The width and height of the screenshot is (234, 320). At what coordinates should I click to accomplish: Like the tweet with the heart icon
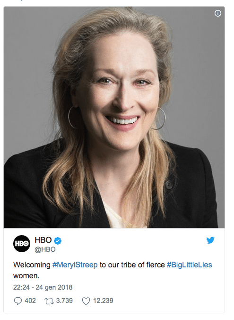tap(86, 301)
